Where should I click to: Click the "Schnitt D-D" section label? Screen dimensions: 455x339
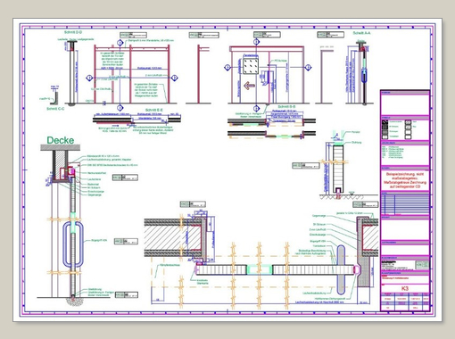73,32
